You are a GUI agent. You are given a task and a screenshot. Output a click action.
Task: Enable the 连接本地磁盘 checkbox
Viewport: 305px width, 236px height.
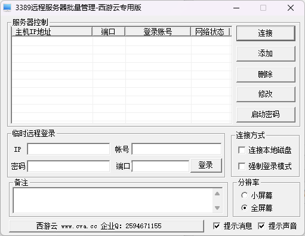(x=242, y=150)
